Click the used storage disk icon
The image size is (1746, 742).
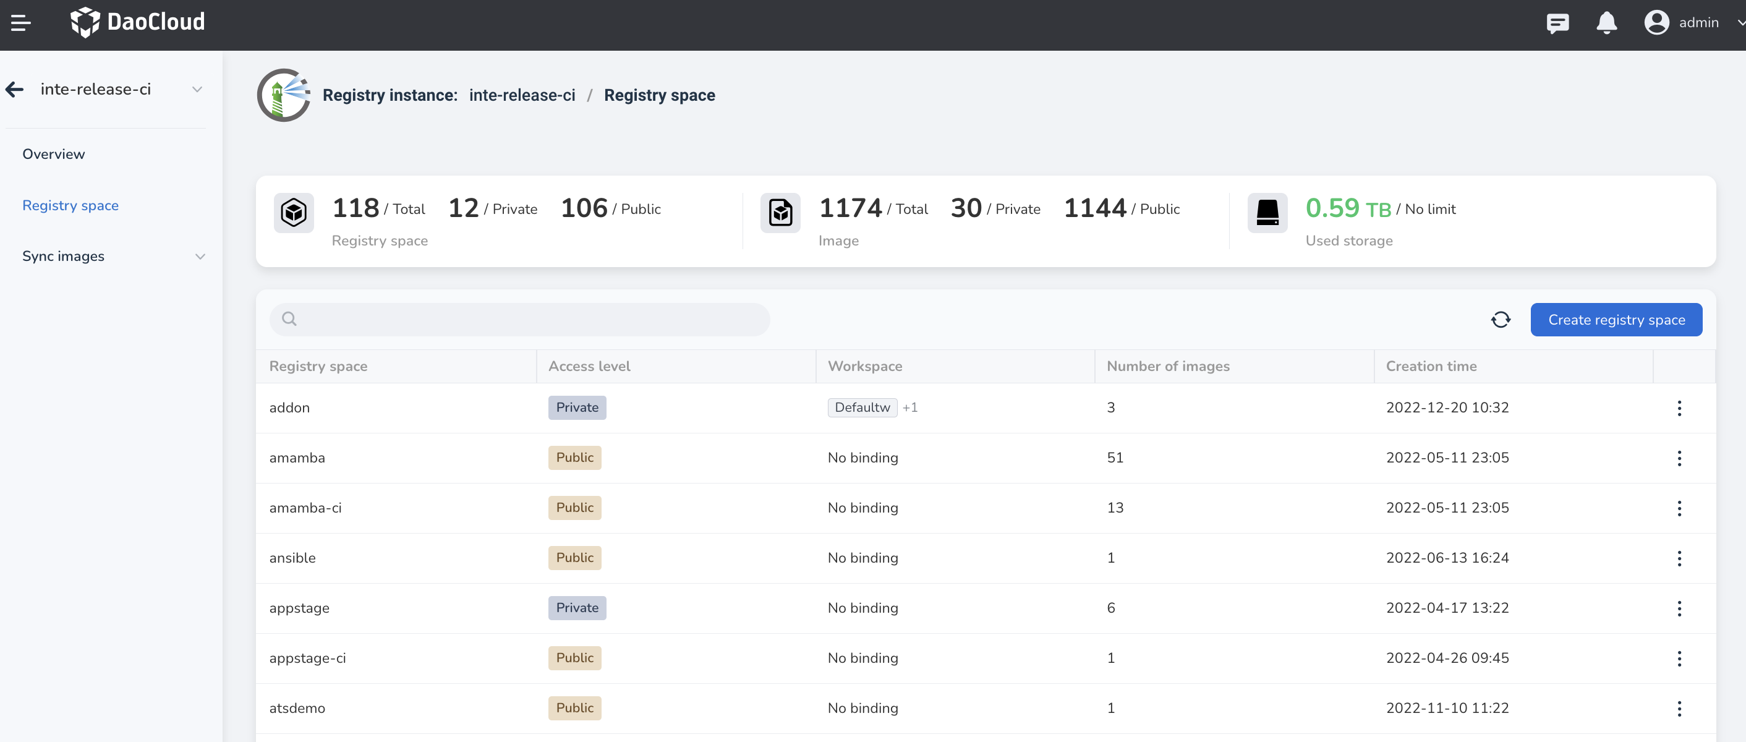click(x=1267, y=213)
